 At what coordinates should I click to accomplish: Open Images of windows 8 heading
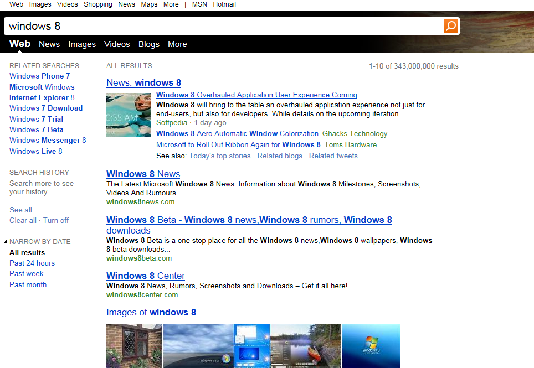tap(151, 312)
